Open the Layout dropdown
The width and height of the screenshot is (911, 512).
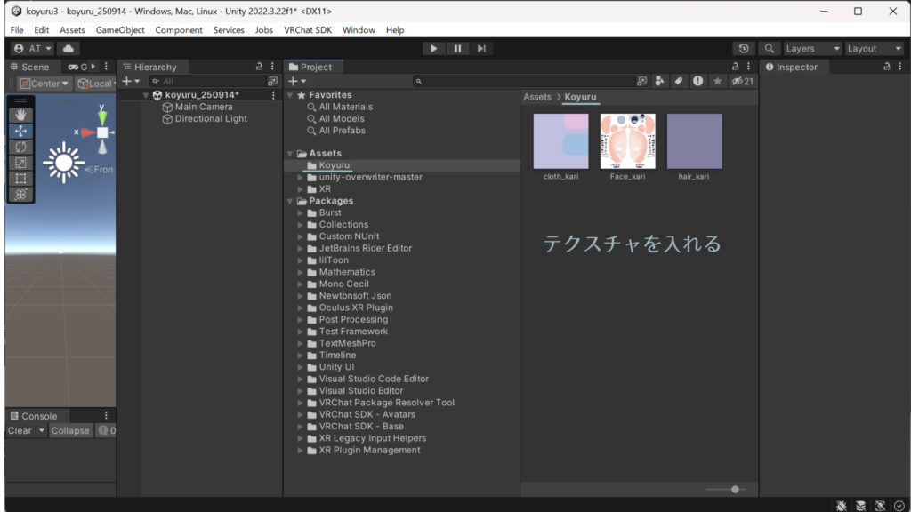click(x=874, y=49)
